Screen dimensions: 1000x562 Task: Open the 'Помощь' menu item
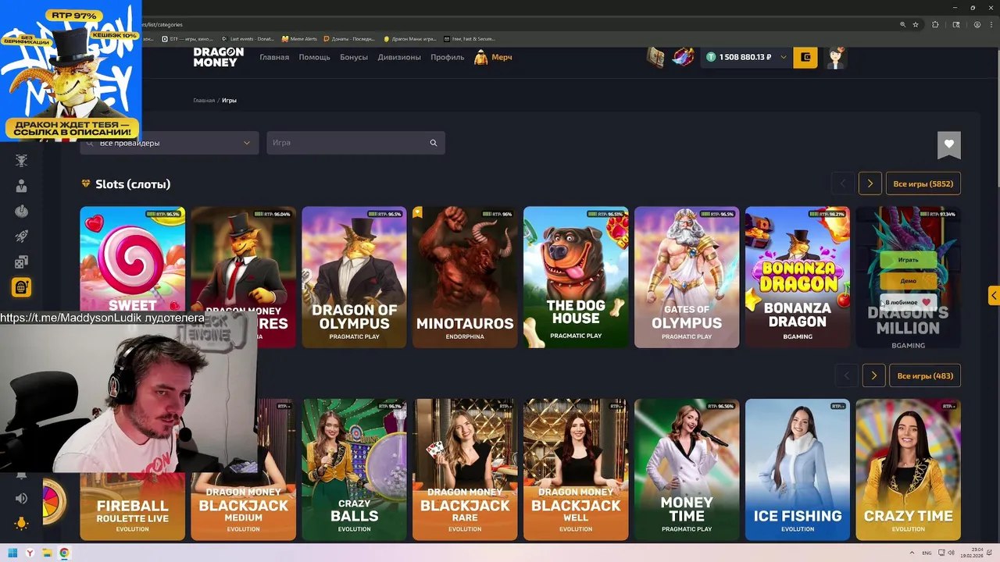314,57
